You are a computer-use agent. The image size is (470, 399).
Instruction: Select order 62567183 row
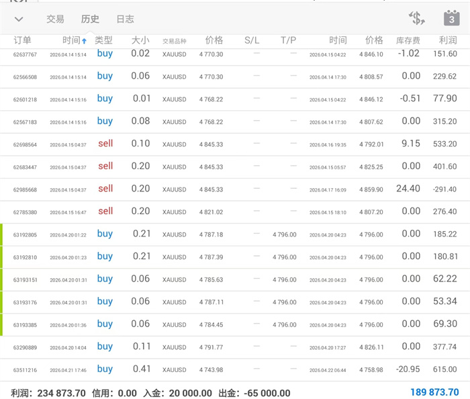(x=235, y=122)
